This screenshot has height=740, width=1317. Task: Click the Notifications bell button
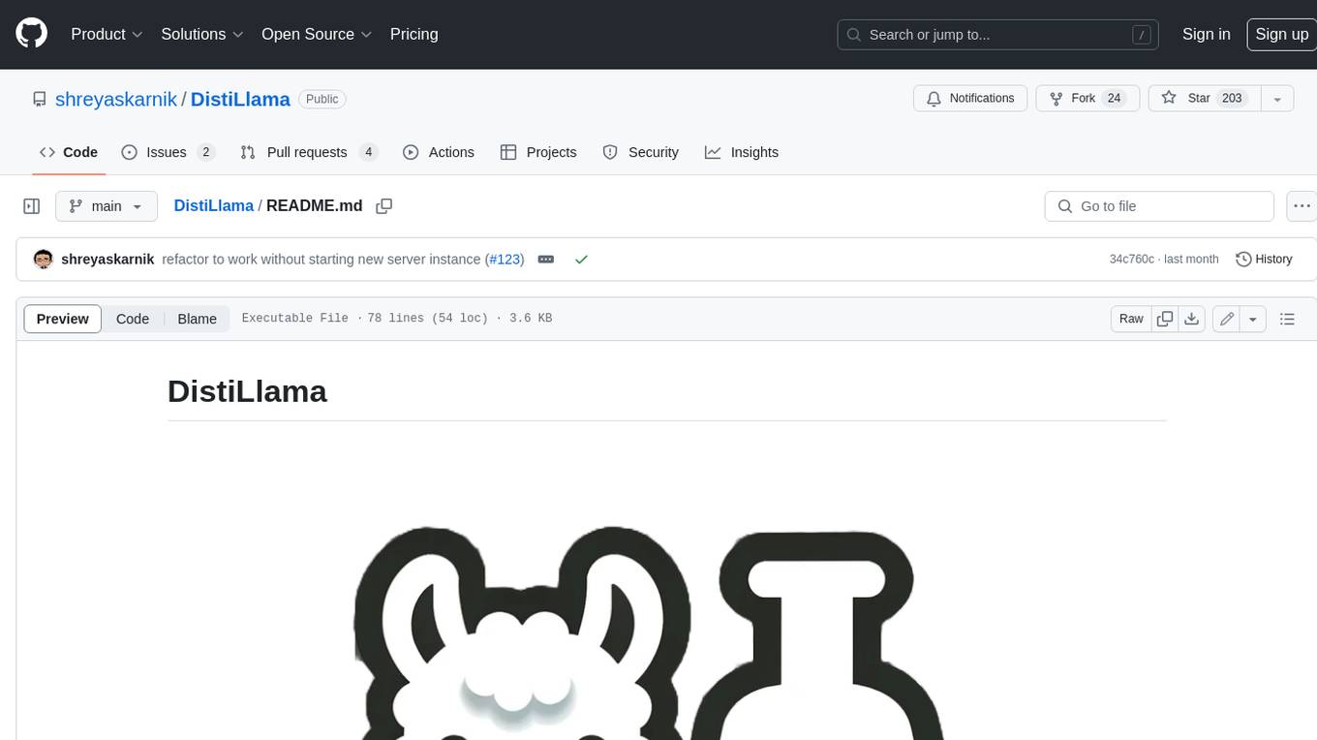(x=970, y=98)
